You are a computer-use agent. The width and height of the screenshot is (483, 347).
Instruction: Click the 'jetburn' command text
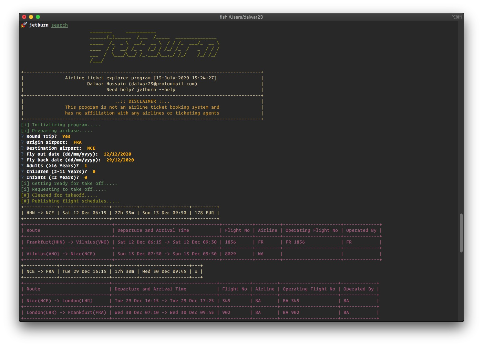click(x=39, y=25)
